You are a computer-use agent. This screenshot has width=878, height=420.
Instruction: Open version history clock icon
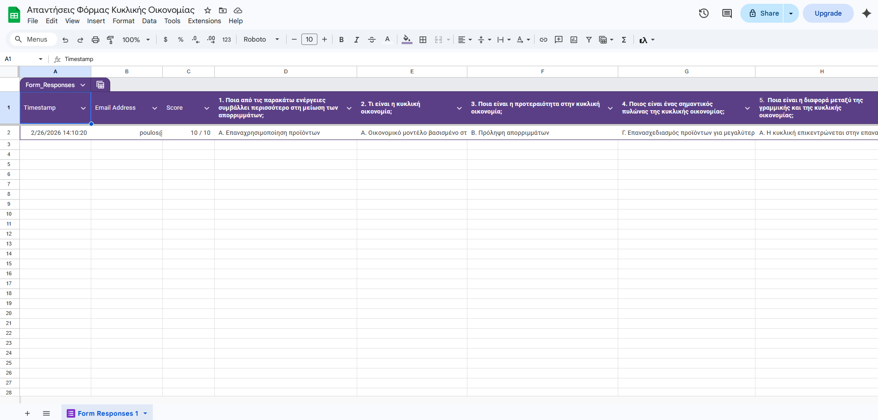[704, 13]
